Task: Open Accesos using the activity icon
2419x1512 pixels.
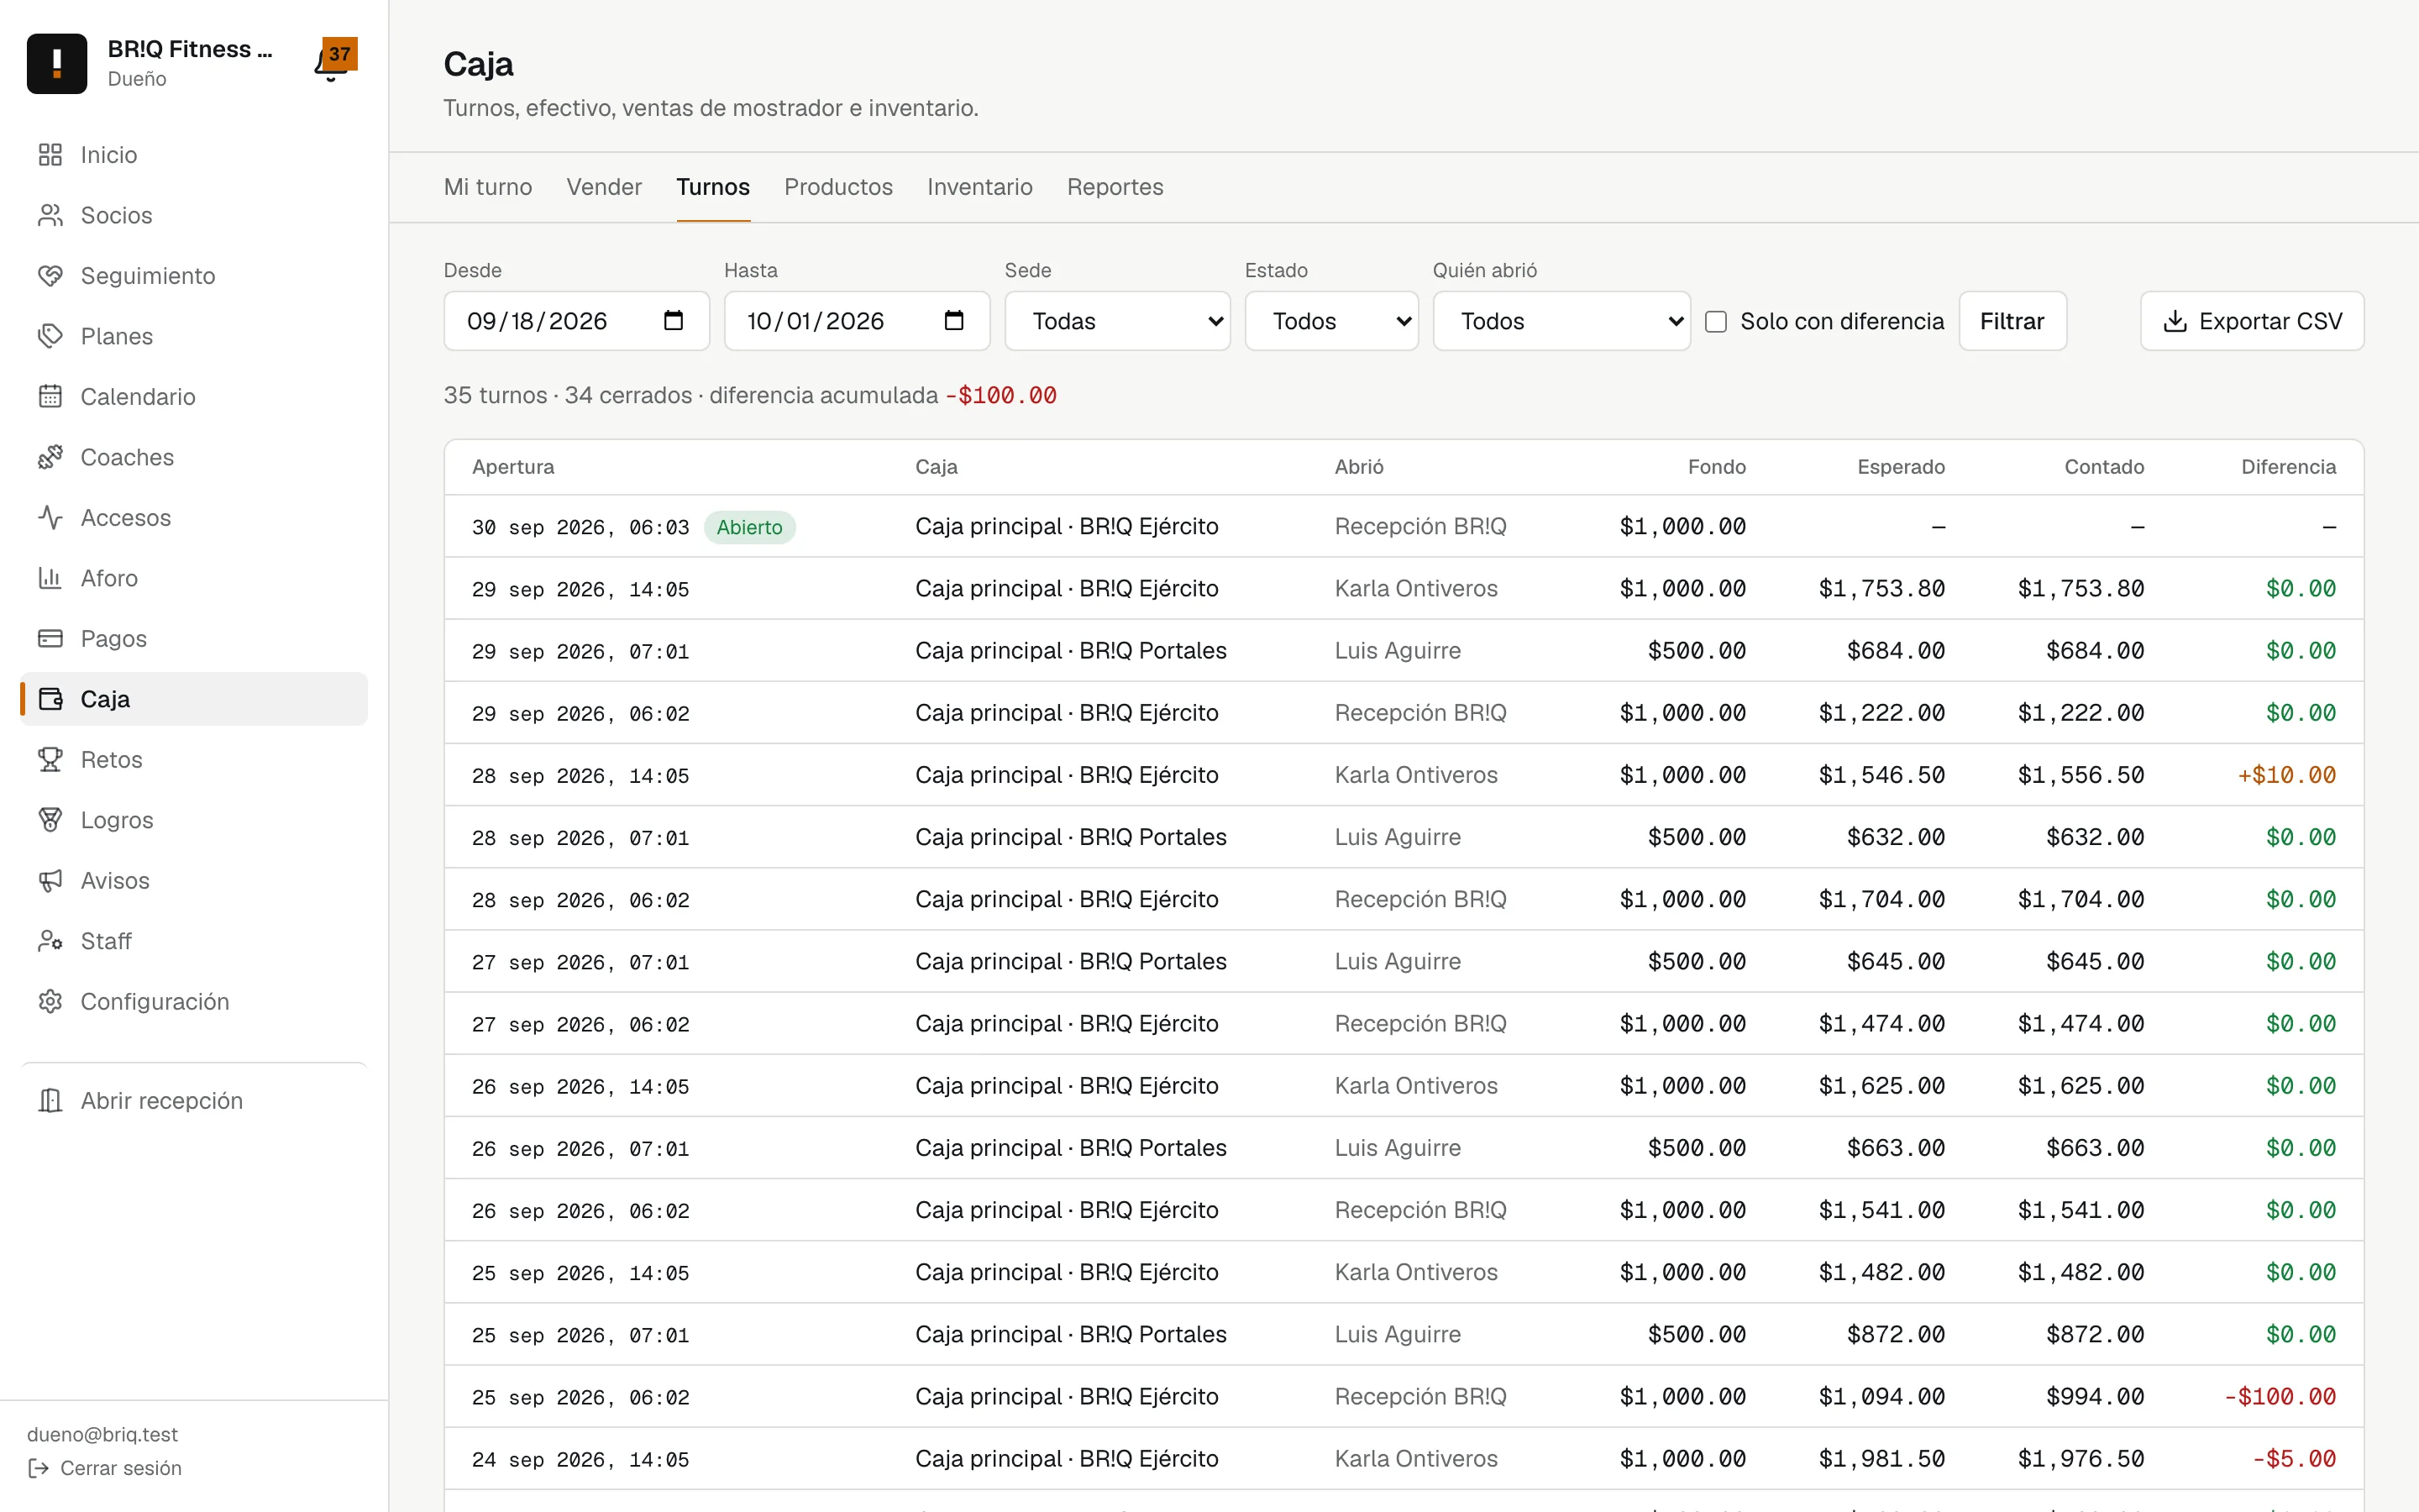Action: [50, 518]
